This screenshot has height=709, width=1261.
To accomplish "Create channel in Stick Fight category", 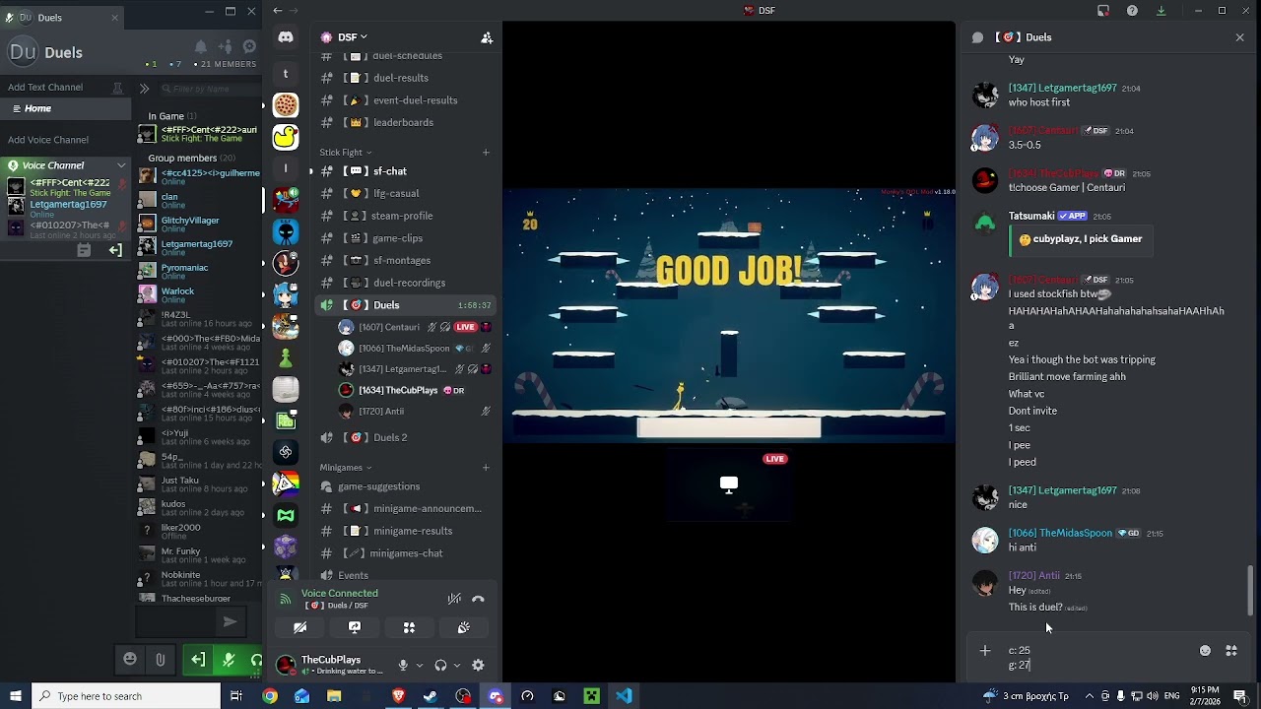I will pos(486,153).
